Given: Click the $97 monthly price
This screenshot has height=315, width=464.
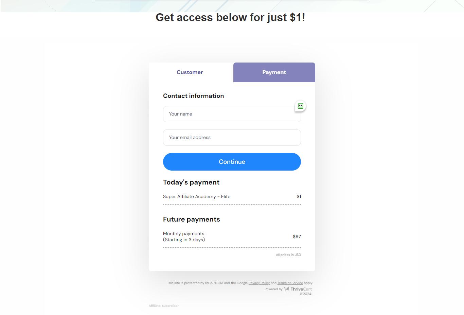Looking at the screenshot, I should [x=297, y=237].
